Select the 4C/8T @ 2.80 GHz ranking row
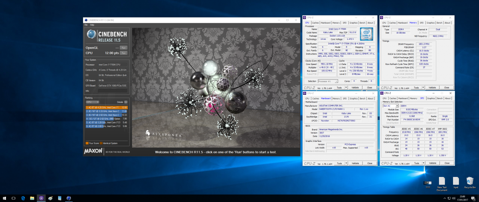Image resolution: width=479 pixels, height=202 pixels. click(x=107, y=126)
